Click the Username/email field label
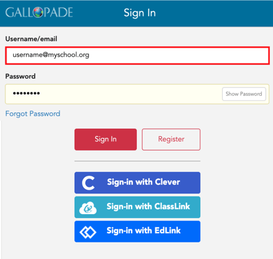The width and height of the screenshot is (273, 259). [x=31, y=39]
